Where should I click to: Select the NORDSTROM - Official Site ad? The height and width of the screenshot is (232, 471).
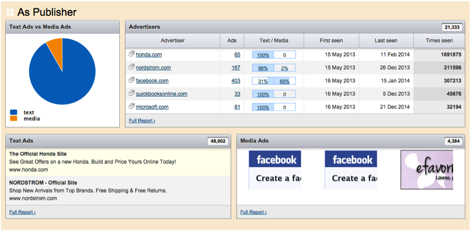pyautogui.click(x=118, y=190)
